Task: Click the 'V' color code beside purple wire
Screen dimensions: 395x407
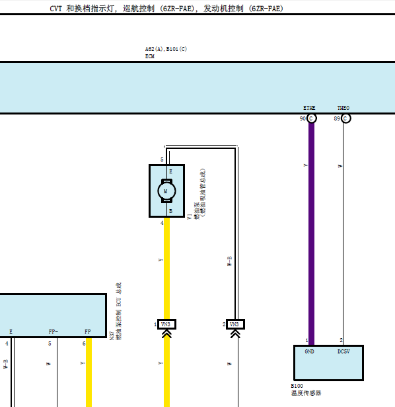Action: 306,165
